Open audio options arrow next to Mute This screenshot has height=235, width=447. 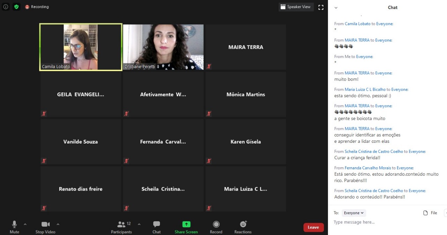25,224
